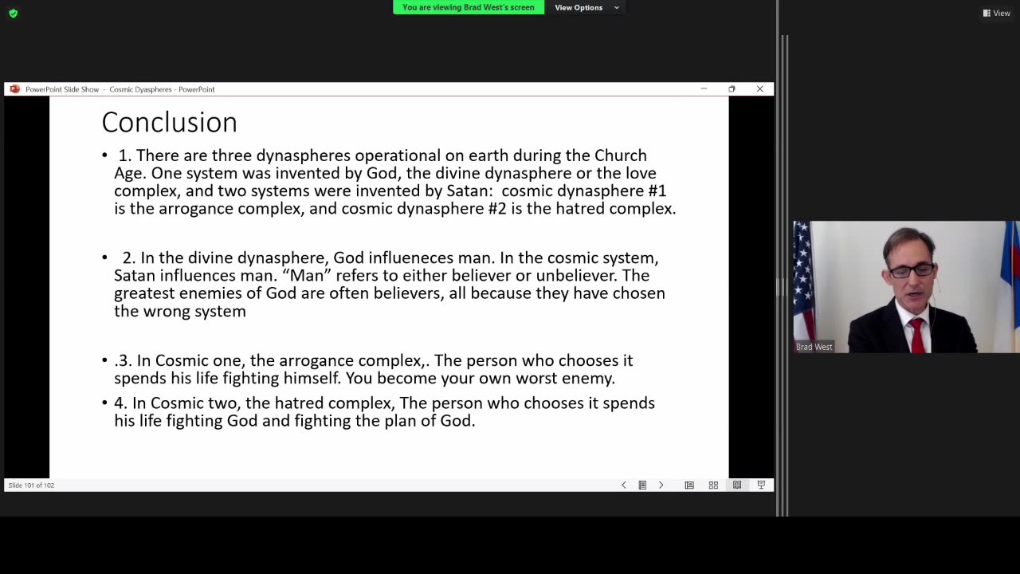Click Brad West's video thumbnail
1020x574 pixels.
pos(906,287)
